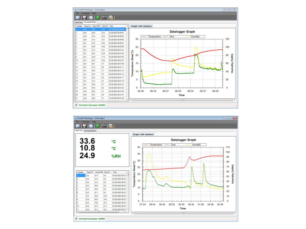Select row 1 in the lower window data table

(102, 175)
